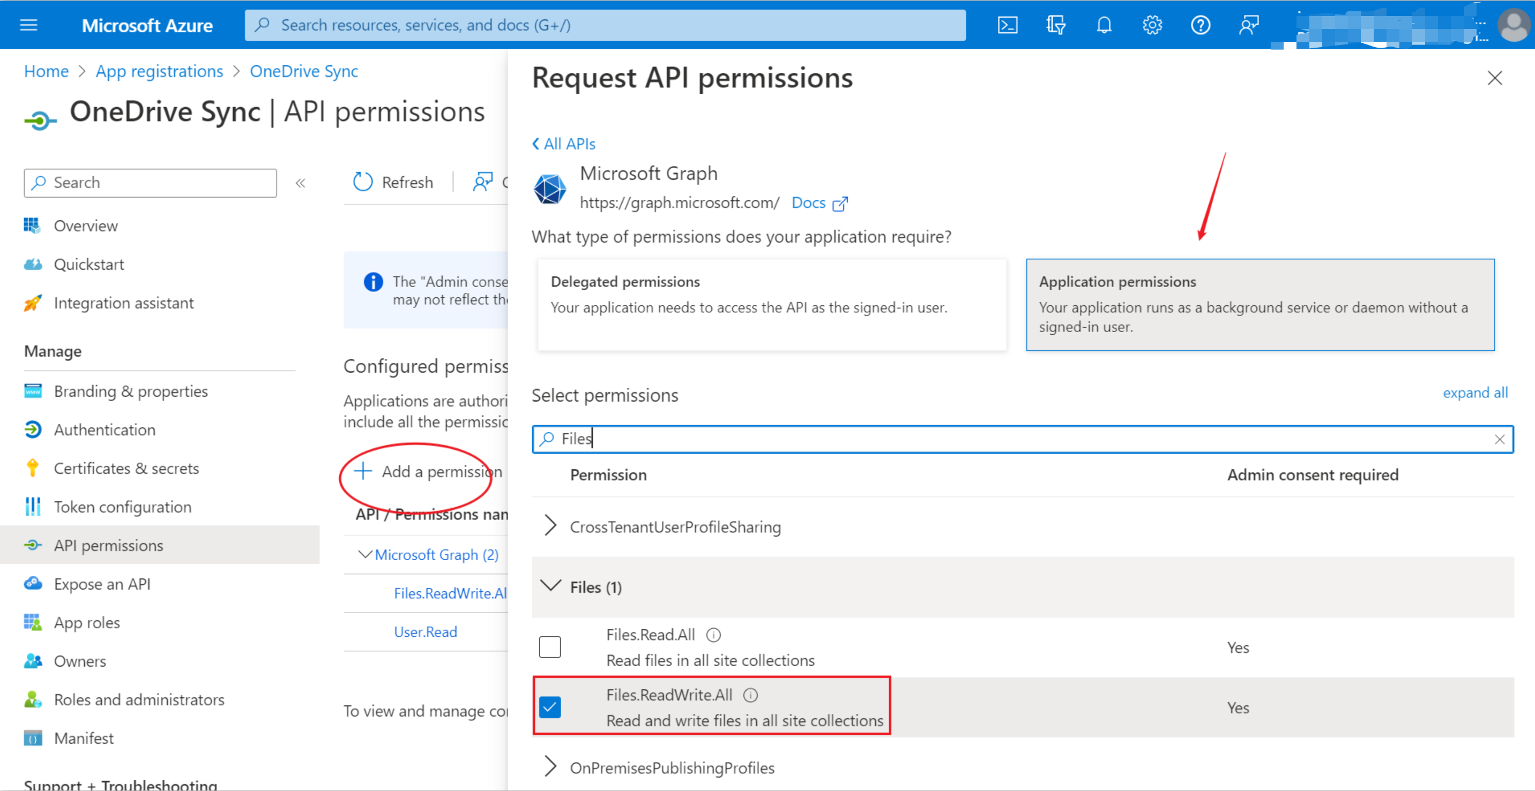Click the Microsoft Graph logo
The width and height of the screenshot is (1535, 791).
[549, 189]
